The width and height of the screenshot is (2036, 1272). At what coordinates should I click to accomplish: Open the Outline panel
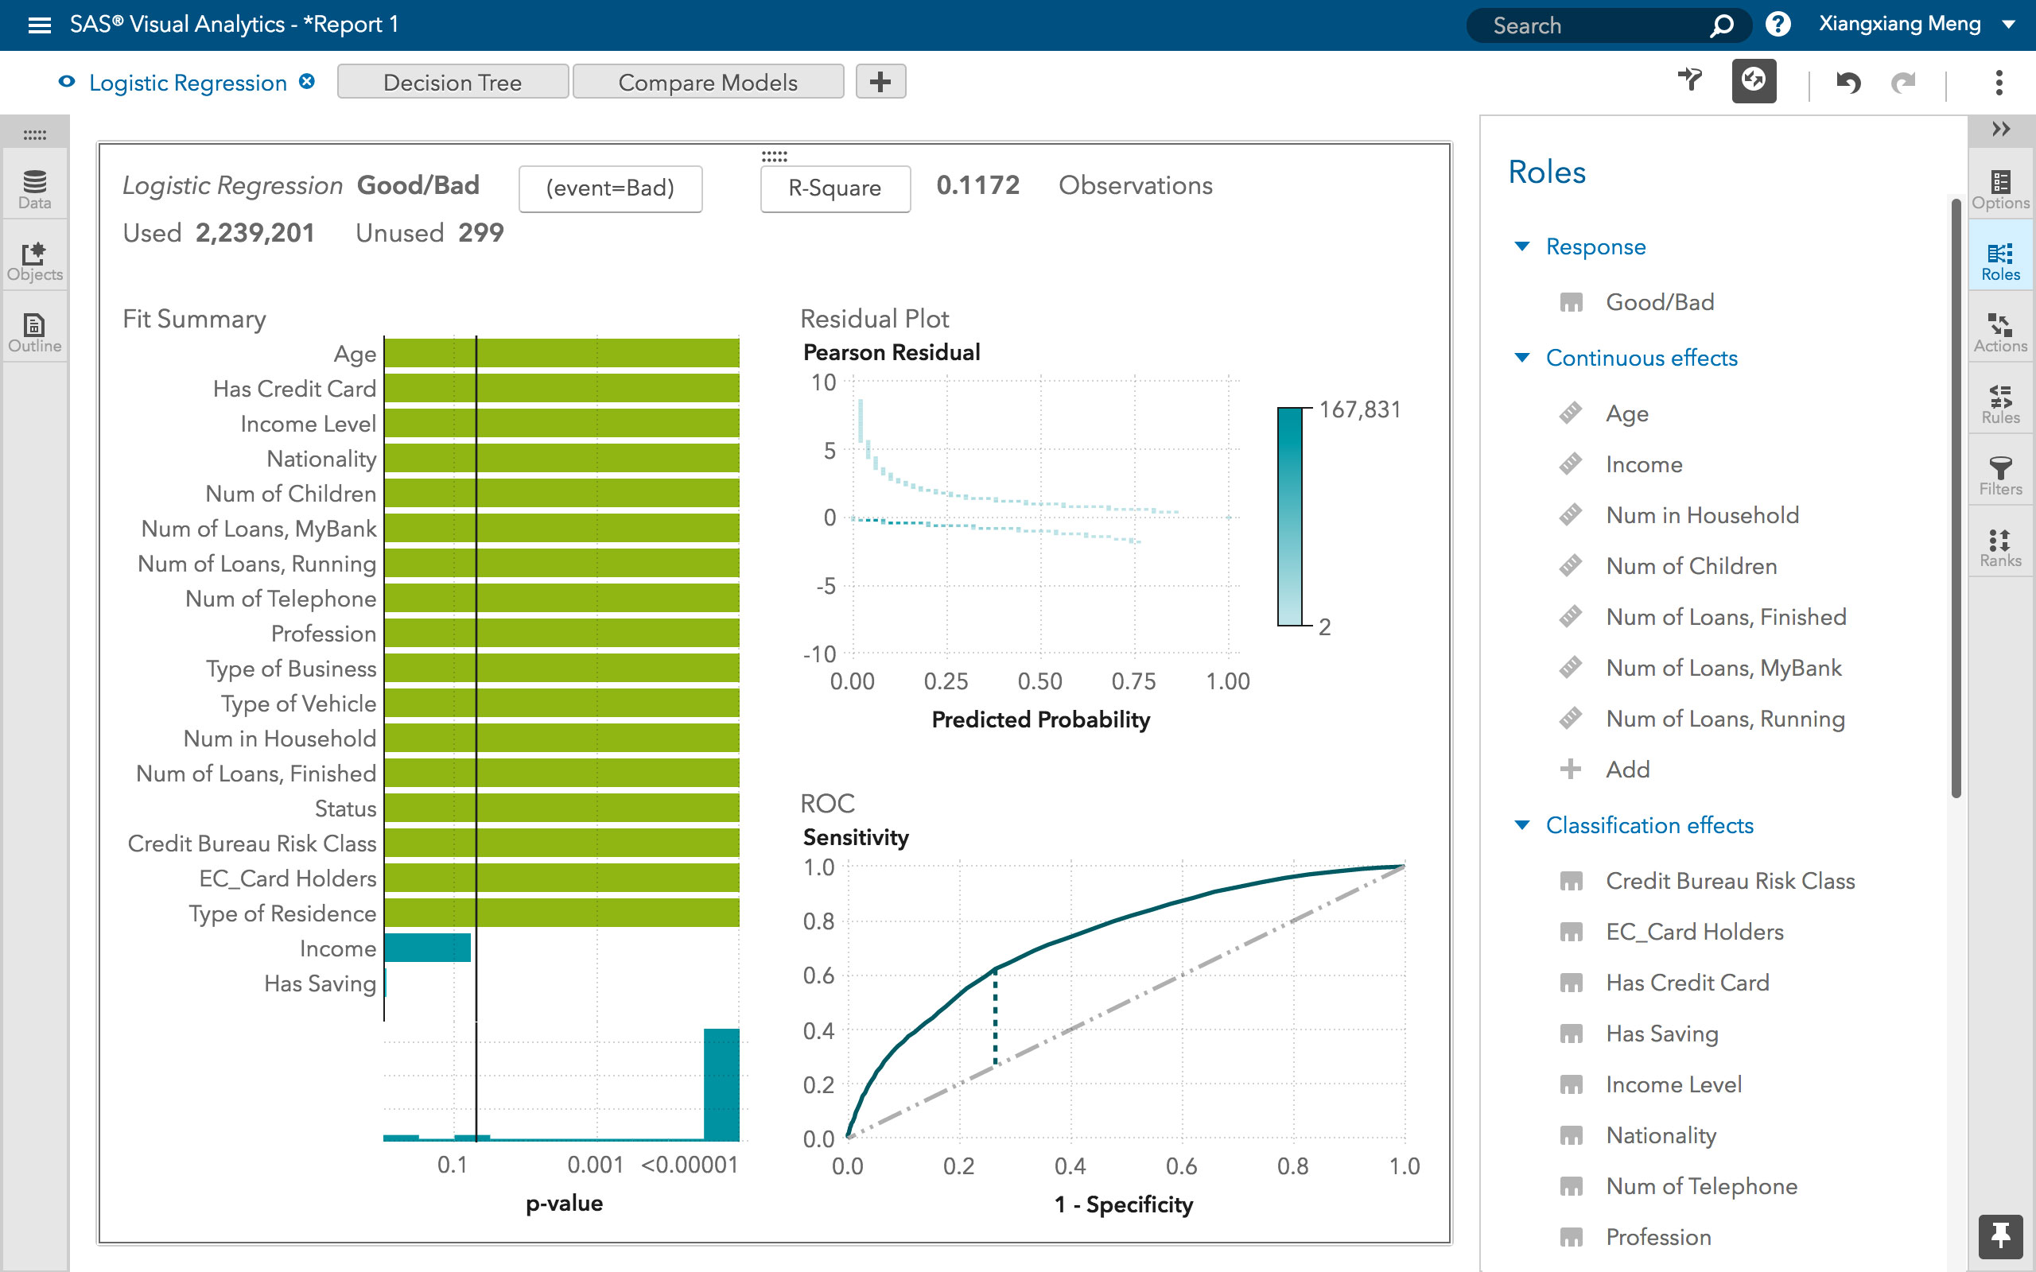click(33, 328)
